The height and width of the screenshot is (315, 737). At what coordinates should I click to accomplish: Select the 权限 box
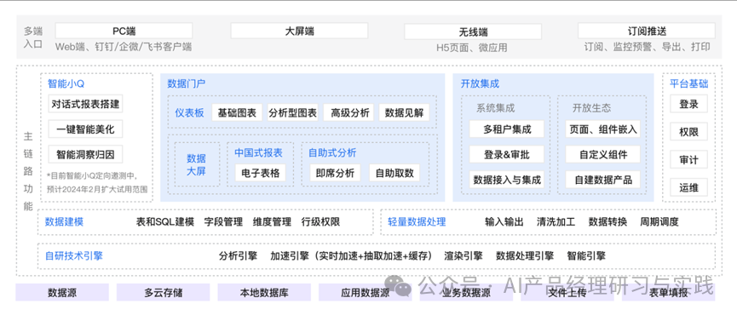point(688,132)
